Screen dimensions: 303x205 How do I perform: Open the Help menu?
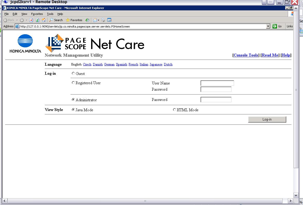[60, 14]
